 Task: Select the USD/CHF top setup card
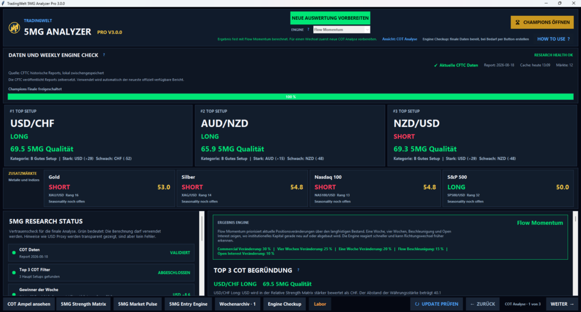(98, 135)
